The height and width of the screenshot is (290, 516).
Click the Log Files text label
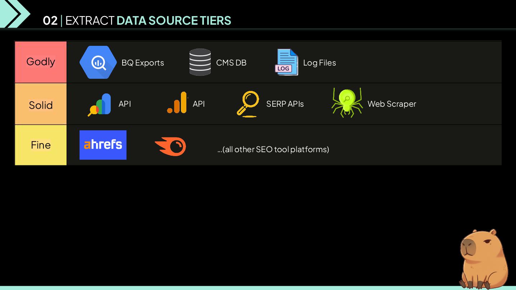click(x=319, y=63)
